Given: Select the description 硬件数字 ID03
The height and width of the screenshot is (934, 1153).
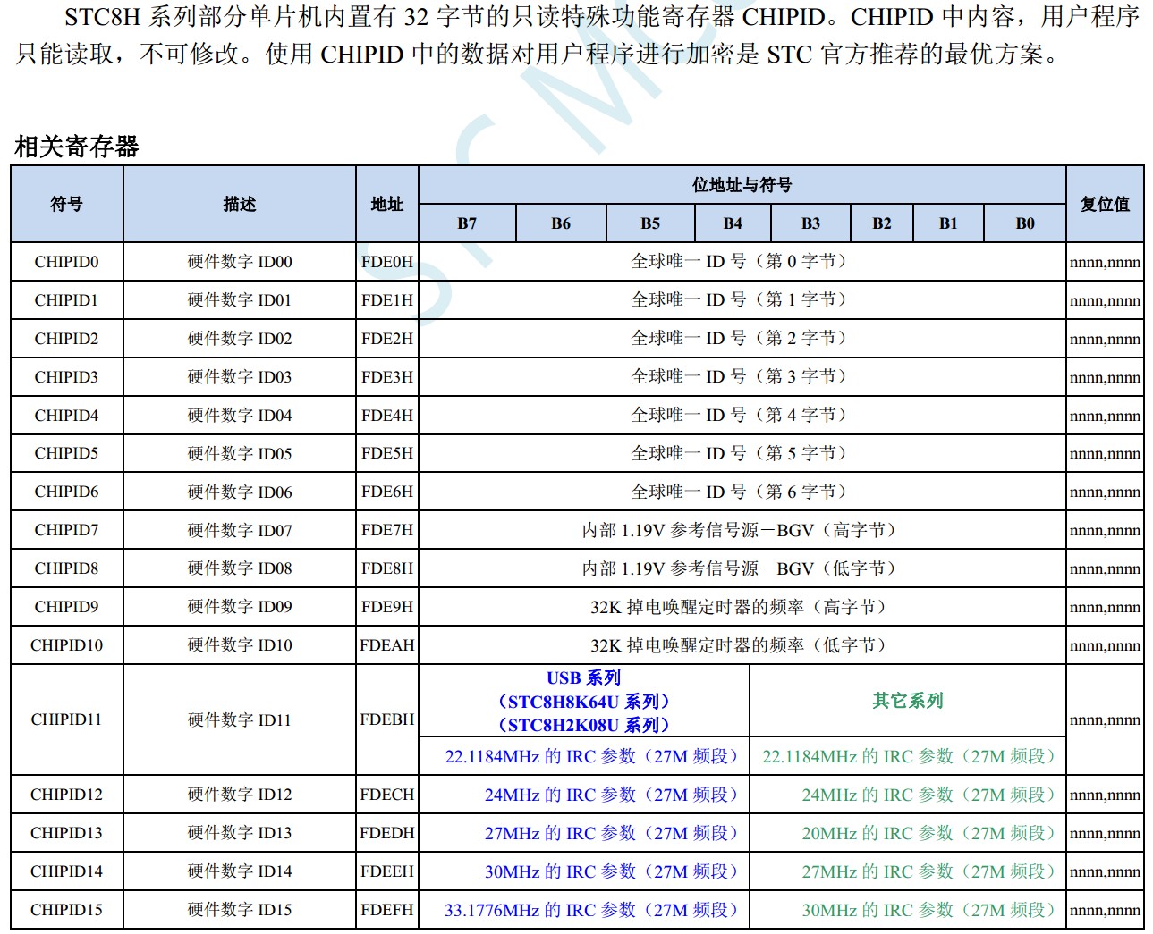Looking at the screenshot, I should pyautogui.click(x=240, y=377).
